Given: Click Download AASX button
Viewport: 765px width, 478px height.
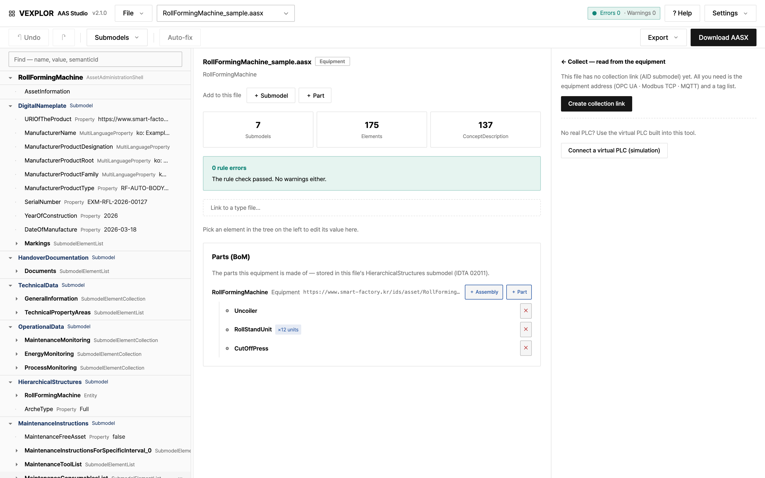Looking at the screenshot, I should pos(723,37).
